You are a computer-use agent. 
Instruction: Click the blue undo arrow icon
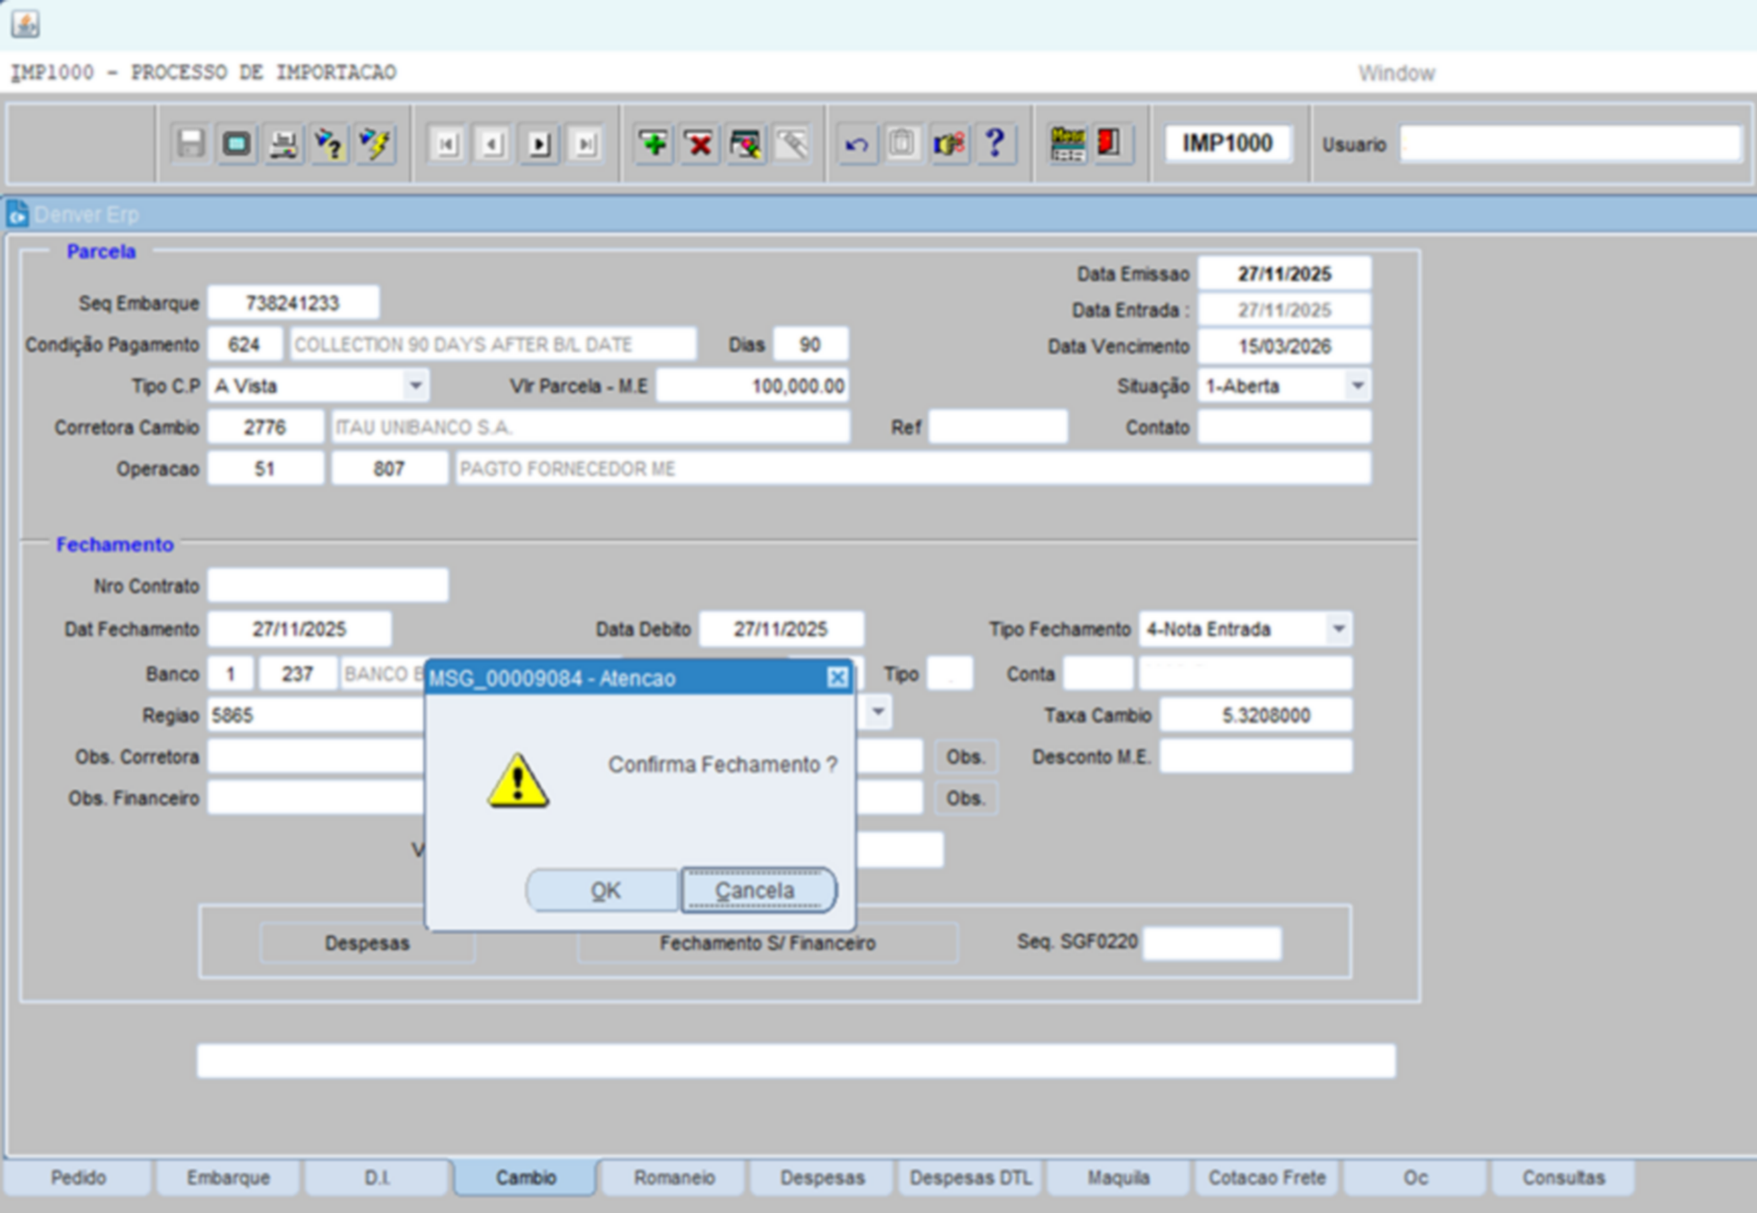(x=855, y=144)
